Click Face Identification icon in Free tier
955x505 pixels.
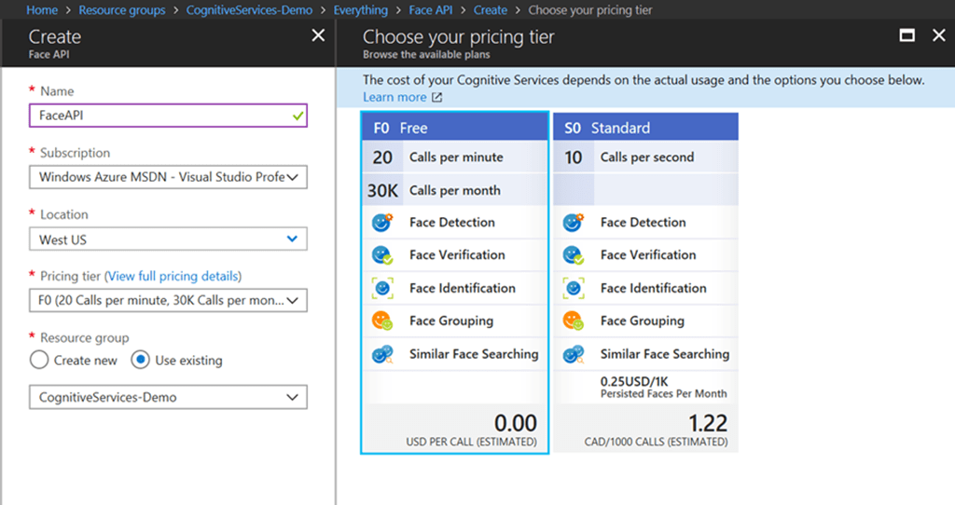pyautogui.click(x=382, y=289)
